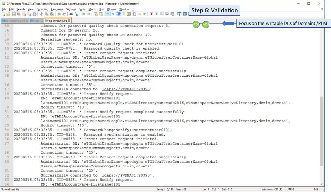Image resolution: width=331 pixels, height=192 pixels.
Task: Click the New file toolbar icon
Action: pyautogui.click(x=3, y=14)
